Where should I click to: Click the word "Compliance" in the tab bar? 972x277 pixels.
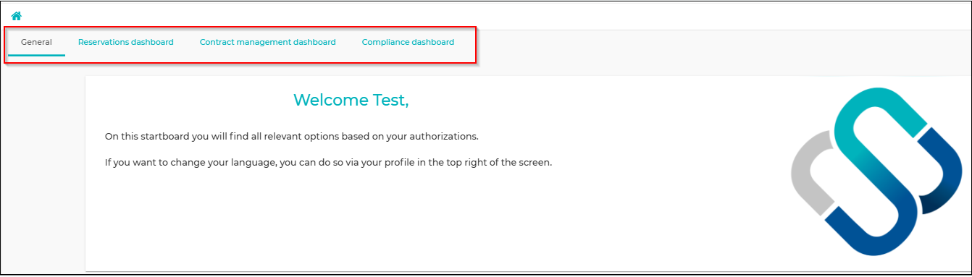(385, 42)
